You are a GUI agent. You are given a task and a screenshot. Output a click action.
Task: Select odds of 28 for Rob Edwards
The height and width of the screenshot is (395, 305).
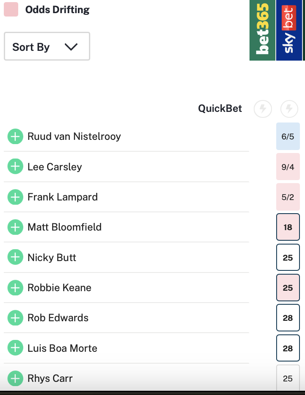tap(288, 318)
